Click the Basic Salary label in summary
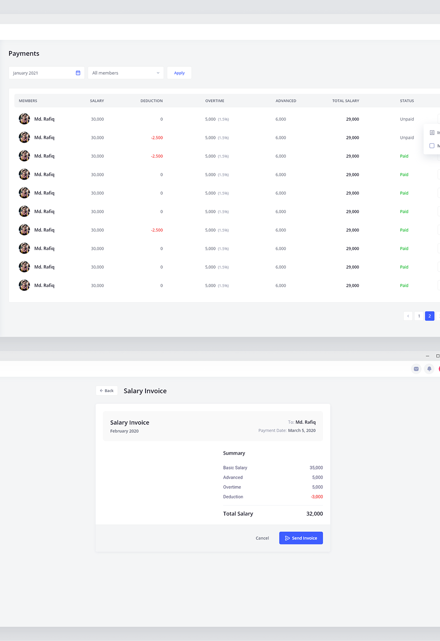 pos(235,468)
